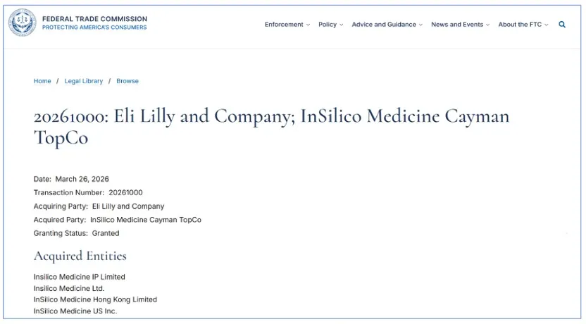Expand the About the FTC chevron
The image size is (586, 324).
(x=547, y=25)
